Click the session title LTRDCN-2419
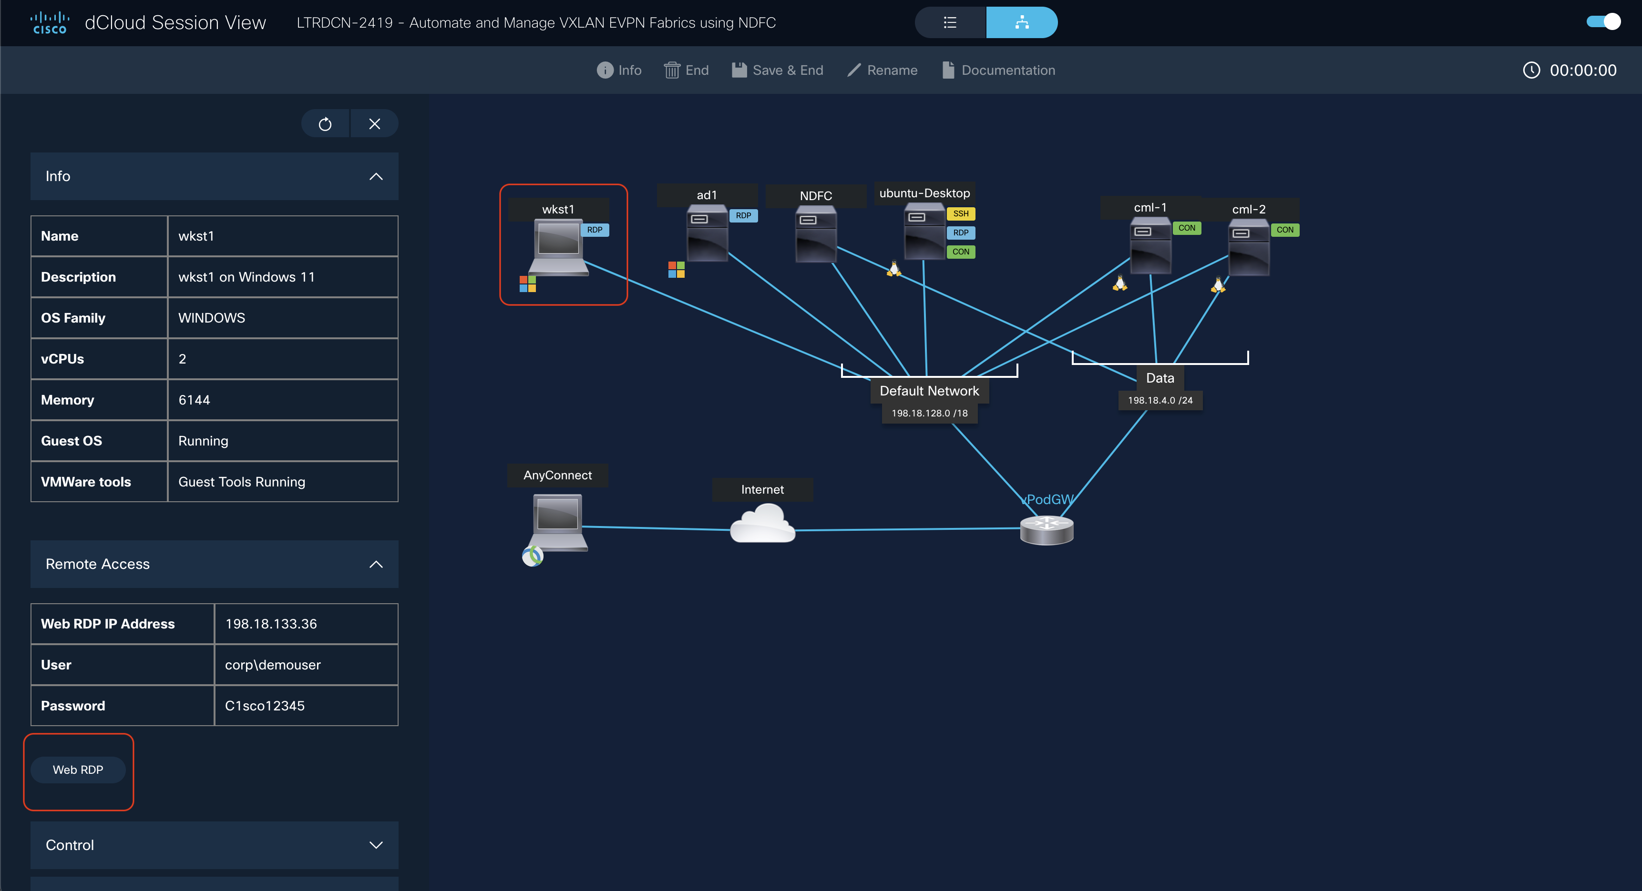The width and height of the screenshot is (1642, 891). pyautogui.click(x=536, y=23)
